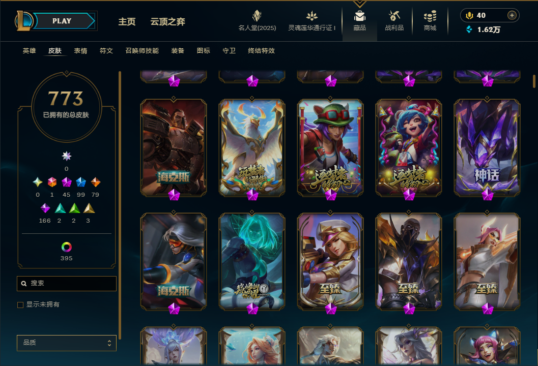Open the 终结特效 tab

pos(262,51)
